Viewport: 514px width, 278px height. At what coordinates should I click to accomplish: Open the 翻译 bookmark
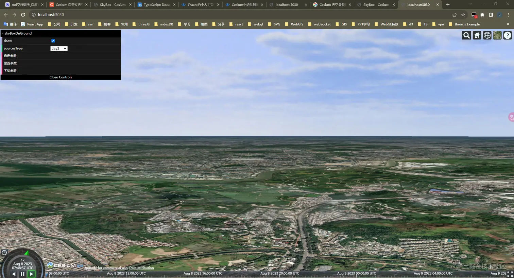click(10, 24)
